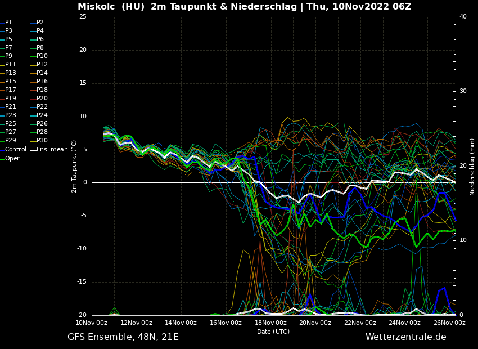Click the 26Nov 00z date tick
The image size is (478, 349).
pos(449,323)
